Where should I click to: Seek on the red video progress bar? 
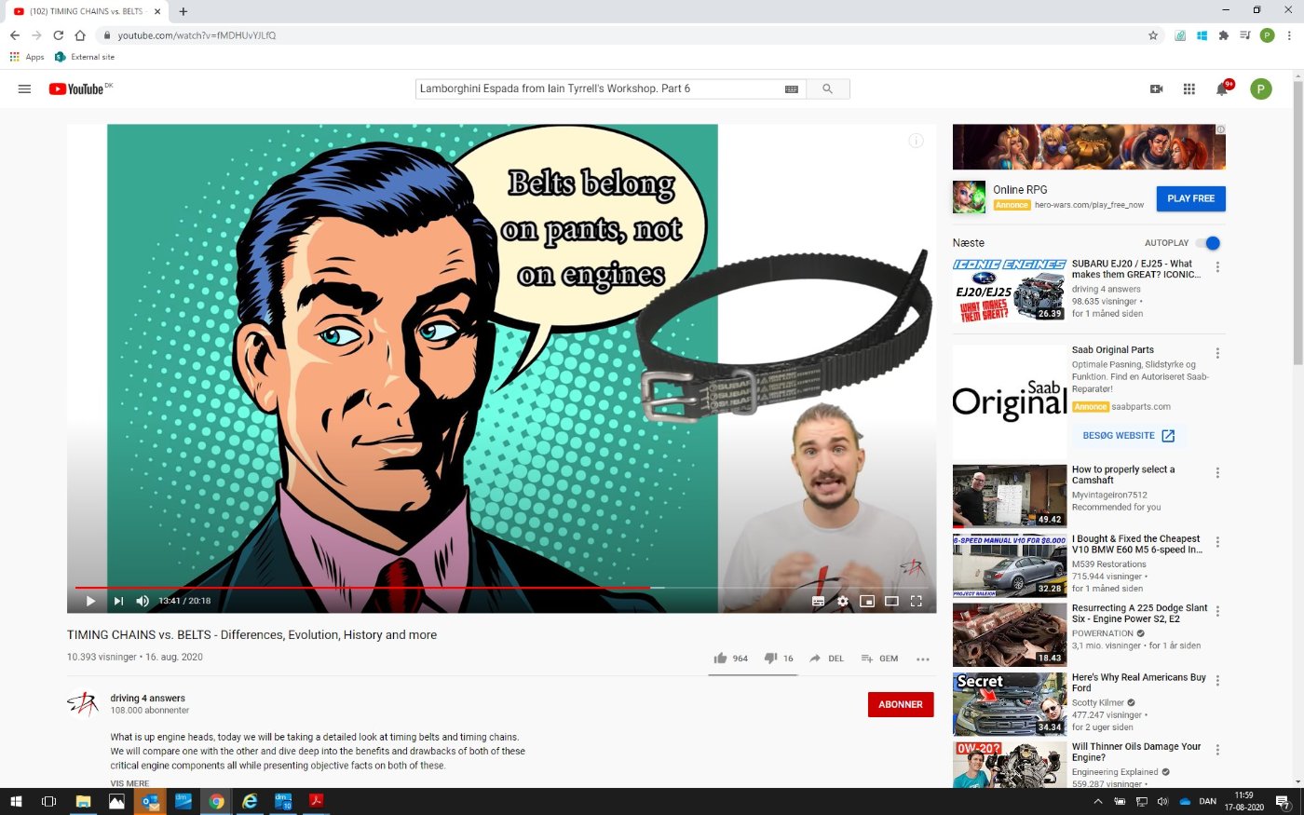click(x=363, y=588)
